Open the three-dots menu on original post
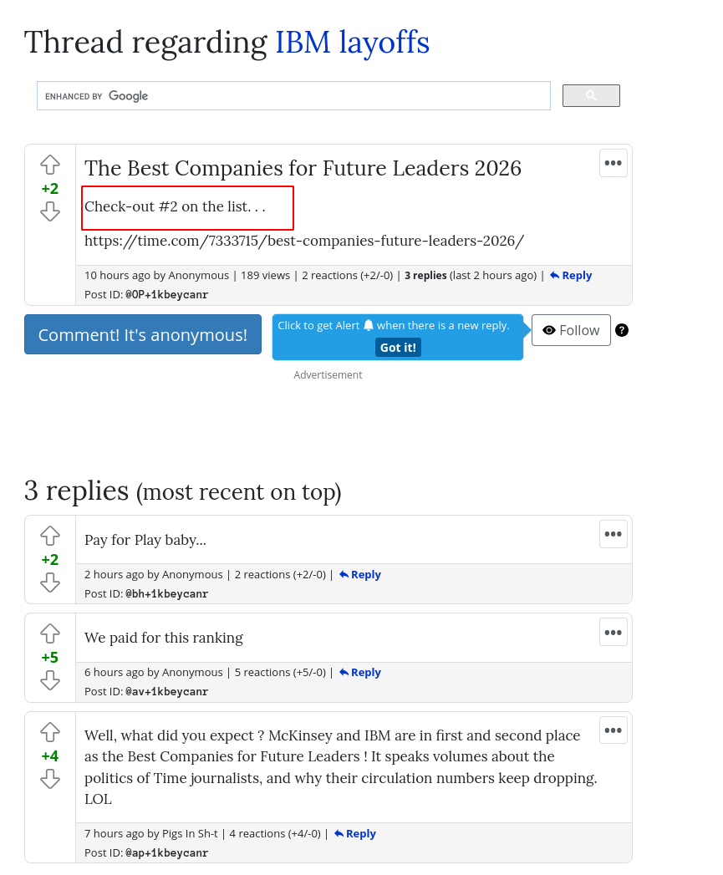 (613, 163)
